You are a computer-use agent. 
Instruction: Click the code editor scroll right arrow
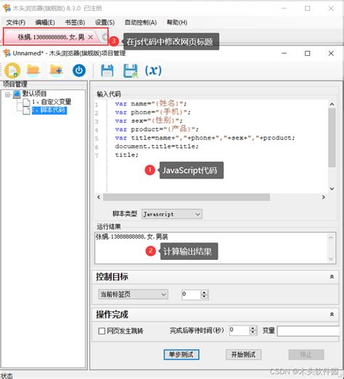(324, 197)
